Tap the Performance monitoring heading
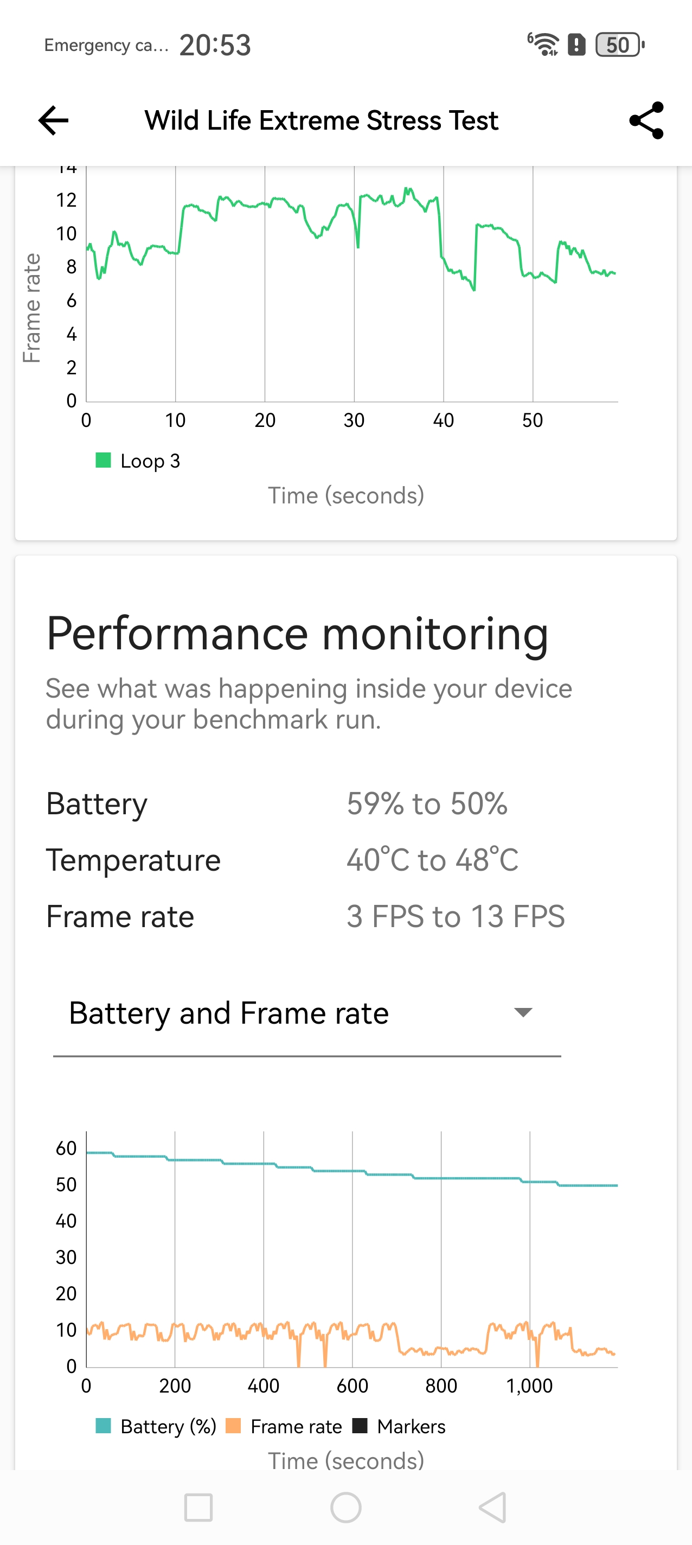Image resolution: width=692 pixels, height=1545 pixels. [x=297, y=634]
